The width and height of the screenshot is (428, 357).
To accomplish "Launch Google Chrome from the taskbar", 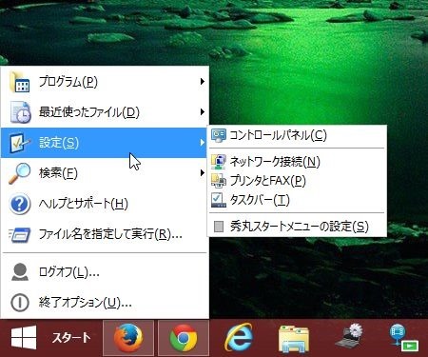I will point(184,338).
